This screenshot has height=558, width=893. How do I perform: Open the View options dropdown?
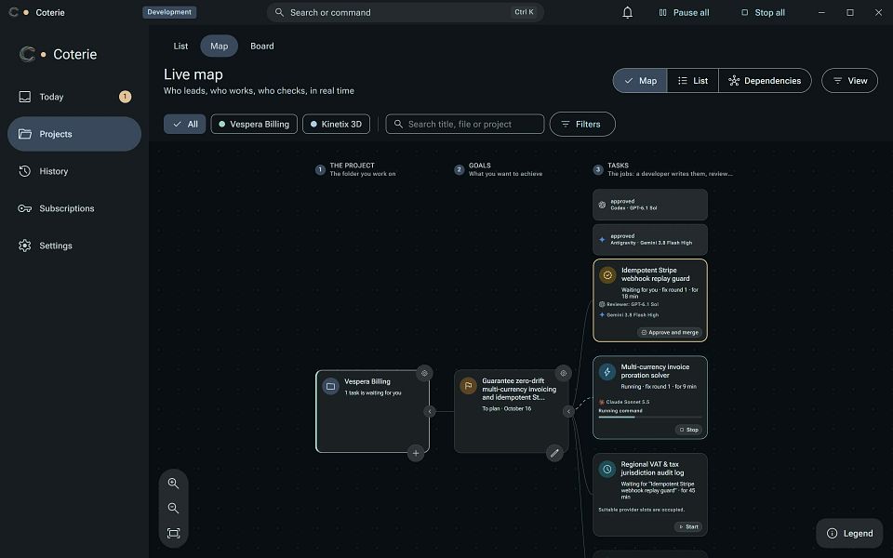pyautogui.click(x=849, y=81)
